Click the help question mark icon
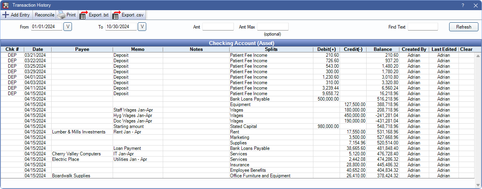This screenshot has height=189, width=482. (x=463, y=5)
